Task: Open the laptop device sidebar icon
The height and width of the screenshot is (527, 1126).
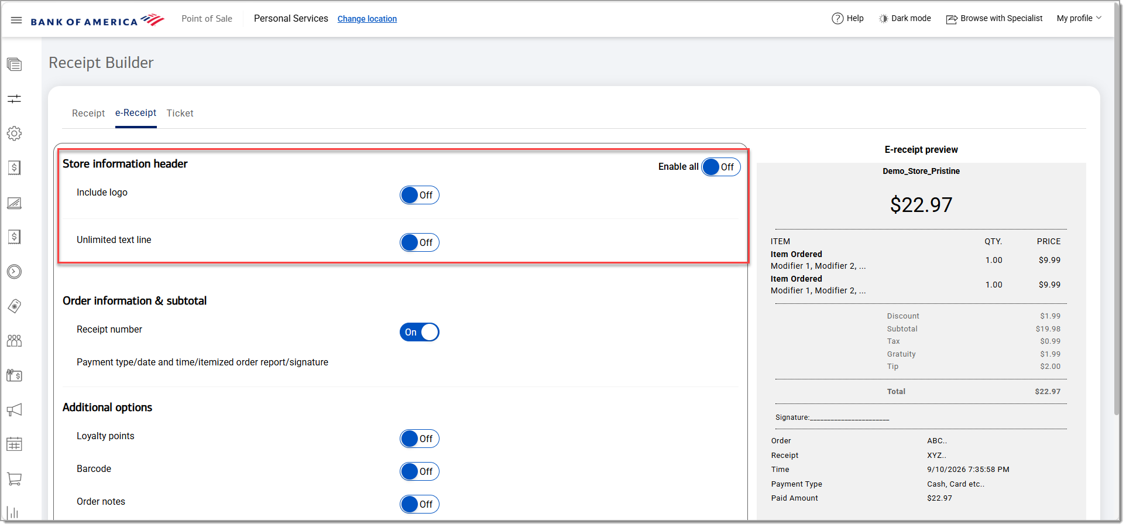Action: pos(15,203)
